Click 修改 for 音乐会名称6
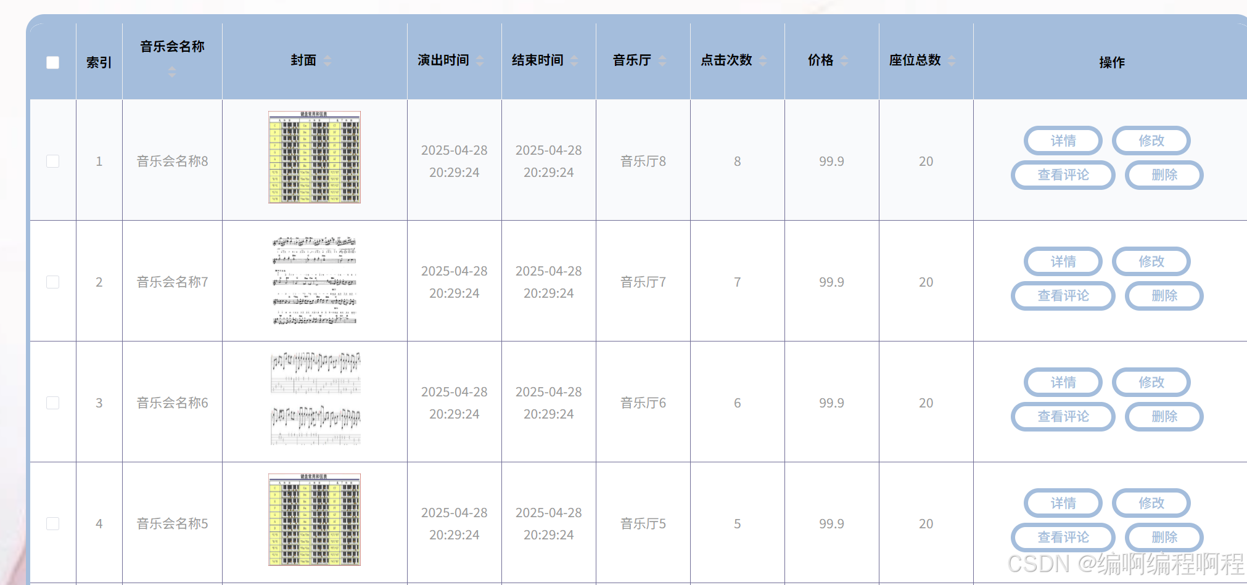The image size is (1247, 585). tap(1151, 382)
